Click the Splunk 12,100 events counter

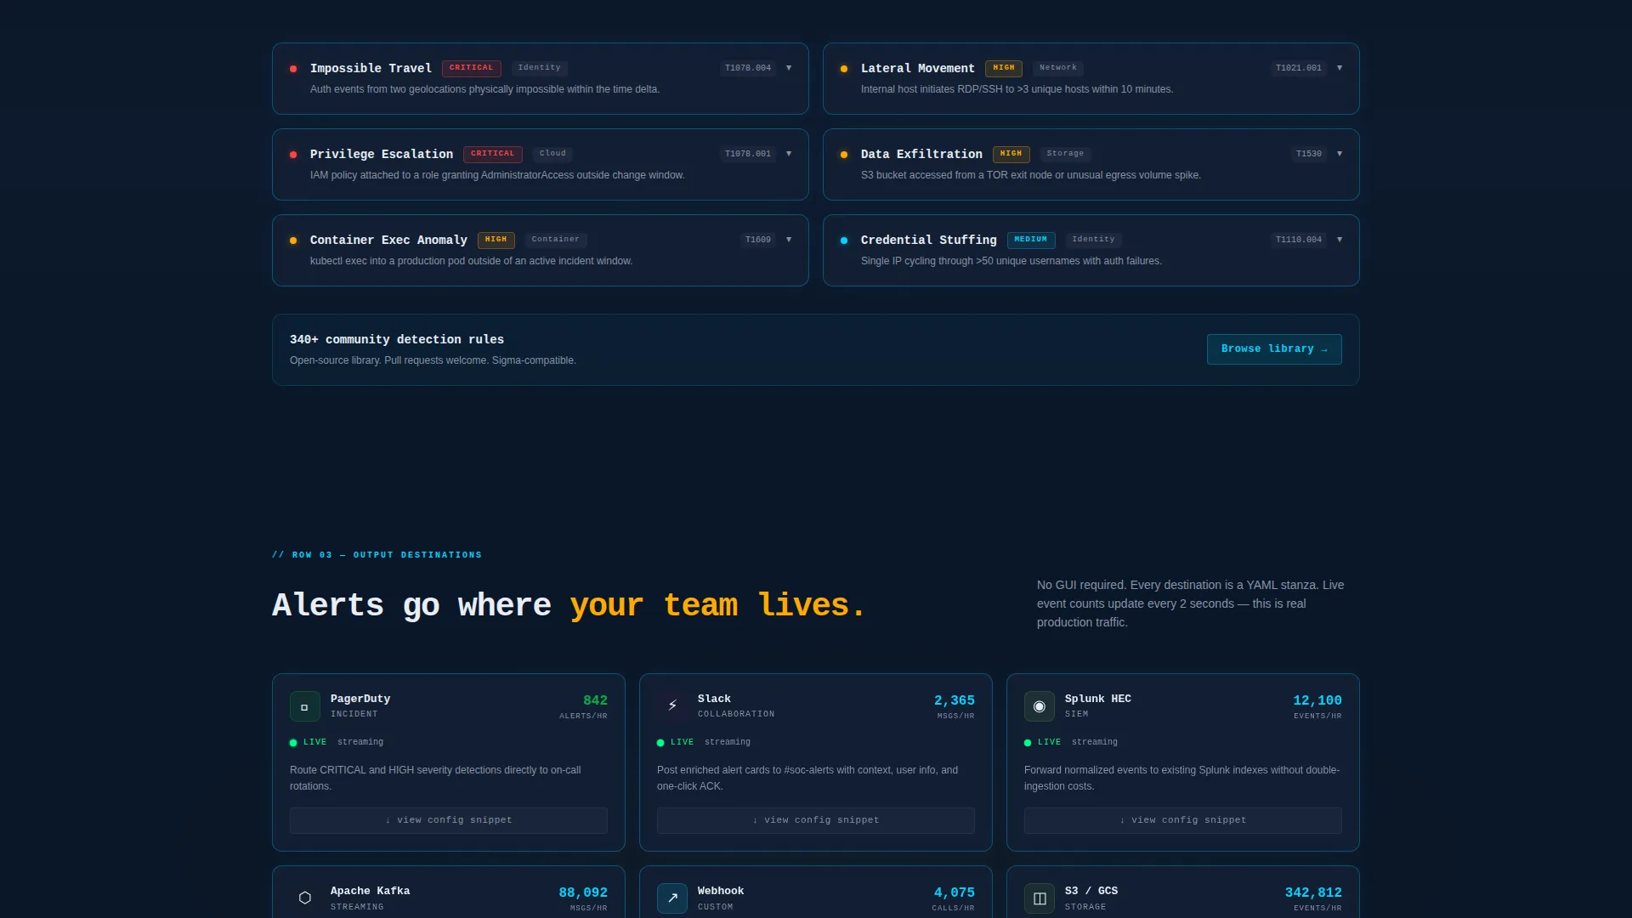[1317, 700]
